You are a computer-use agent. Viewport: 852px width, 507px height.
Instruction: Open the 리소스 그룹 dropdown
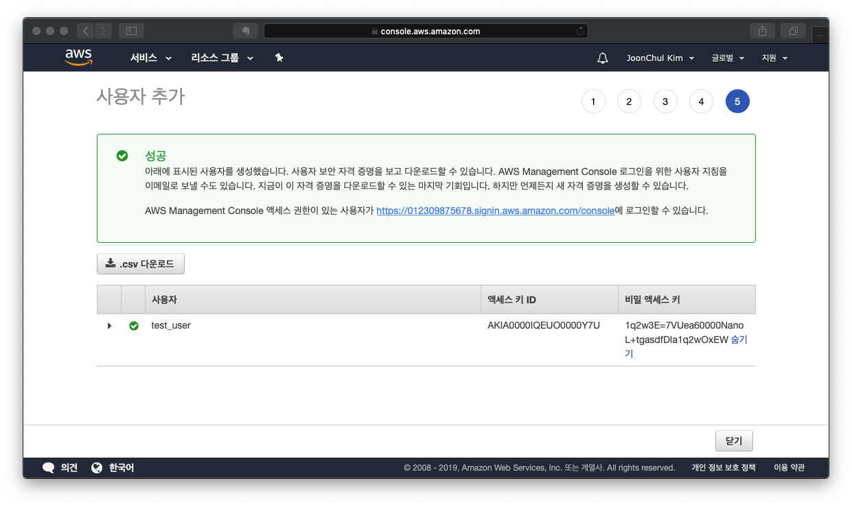click(x=222, y=58)
